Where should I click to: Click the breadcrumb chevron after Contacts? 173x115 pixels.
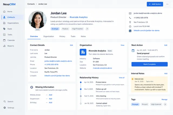tap(36, 4)
